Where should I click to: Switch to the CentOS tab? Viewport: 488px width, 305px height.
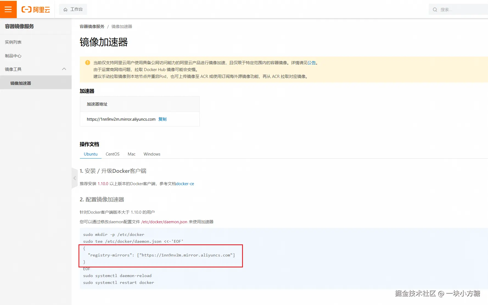[113, 154]
